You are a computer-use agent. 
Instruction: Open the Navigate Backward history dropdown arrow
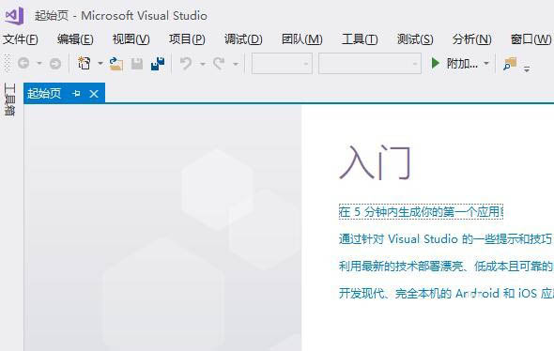[39, 64]
